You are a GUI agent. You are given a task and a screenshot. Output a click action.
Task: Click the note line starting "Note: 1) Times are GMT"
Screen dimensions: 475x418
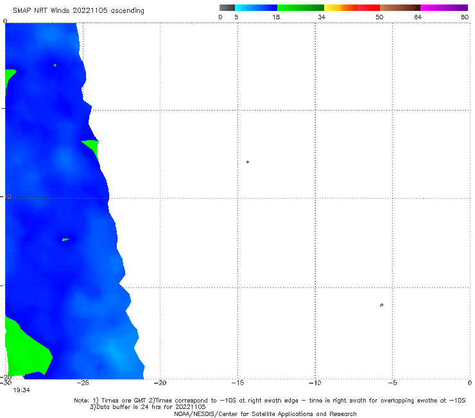click(x=270, y=401)
